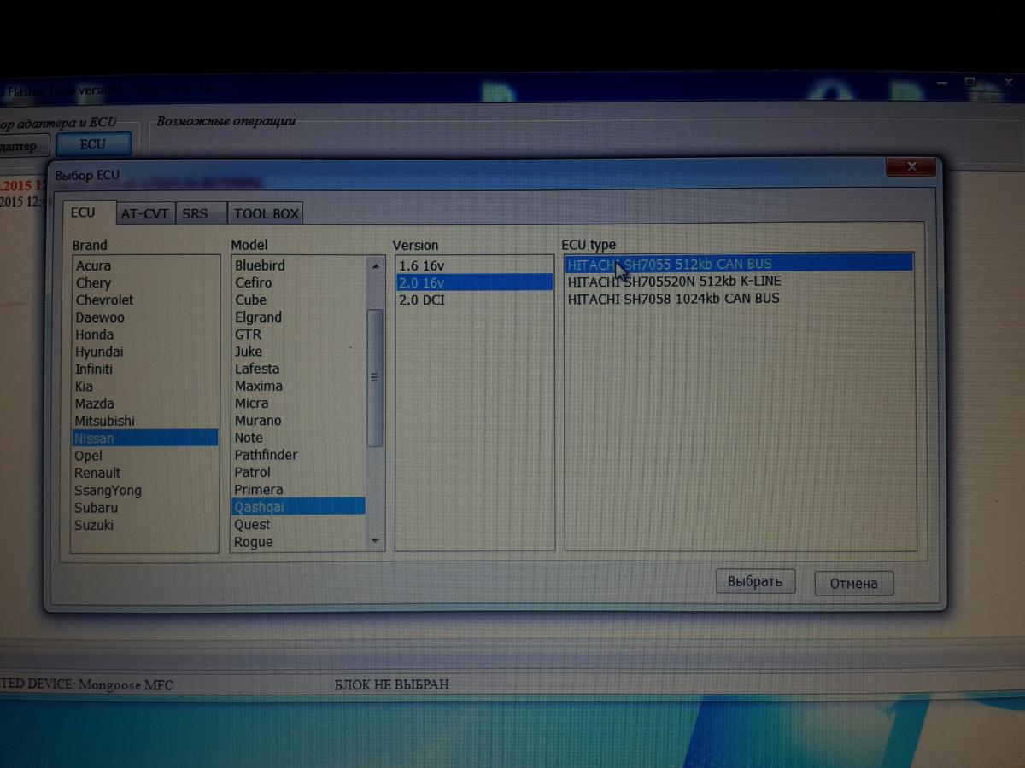
Task: Select Acura in Brand list
Action: [144, 265]
